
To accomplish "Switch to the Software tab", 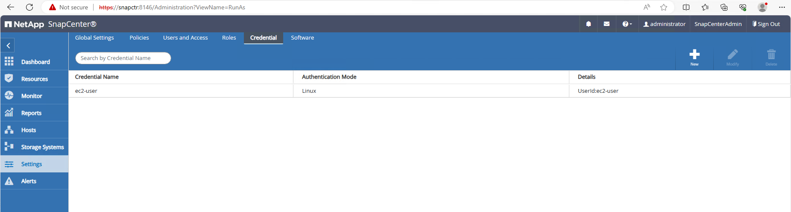I will click(x=302, y=38).
